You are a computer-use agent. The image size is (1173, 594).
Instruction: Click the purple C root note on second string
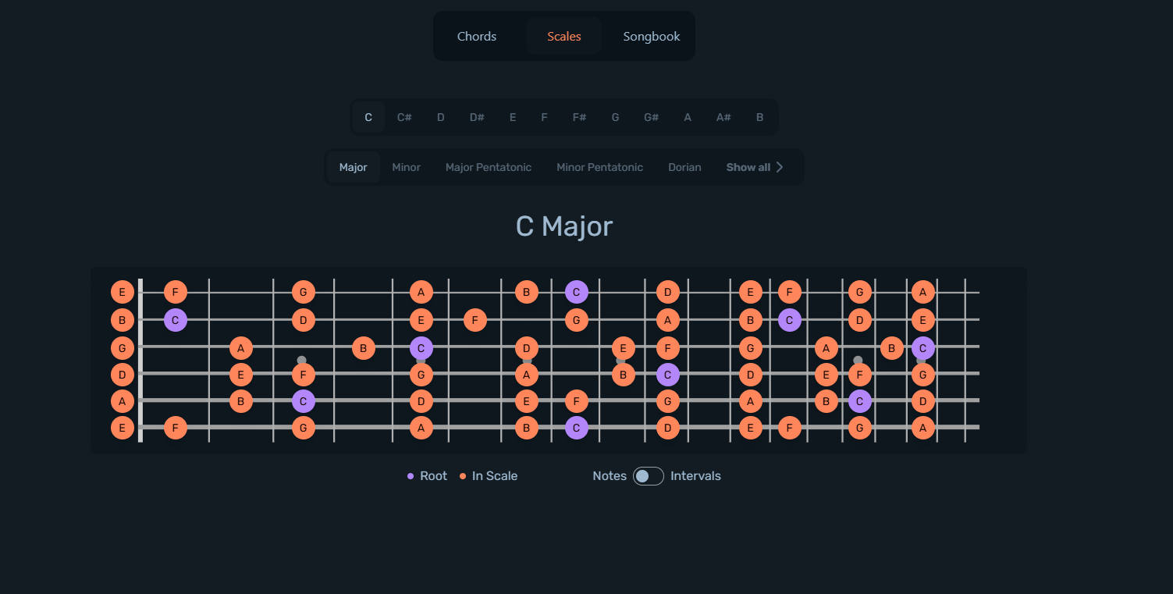176,319
